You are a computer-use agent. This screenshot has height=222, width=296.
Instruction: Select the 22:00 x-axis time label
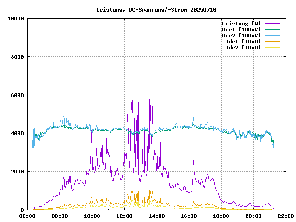[x=286, y=216]
